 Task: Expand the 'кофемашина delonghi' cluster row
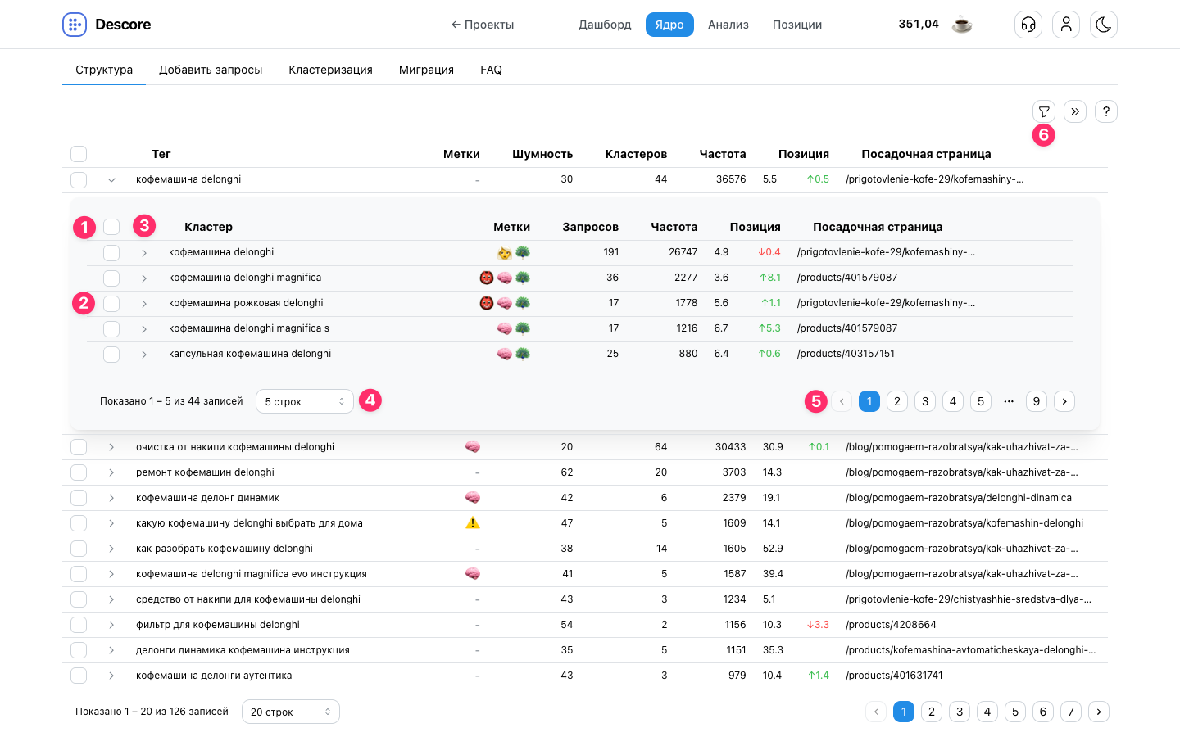(144, 252)
